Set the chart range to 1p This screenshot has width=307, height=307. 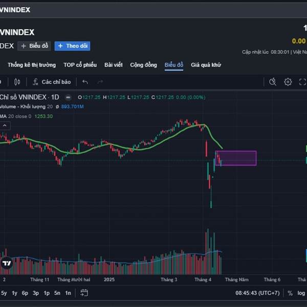[x=47, y=293]
